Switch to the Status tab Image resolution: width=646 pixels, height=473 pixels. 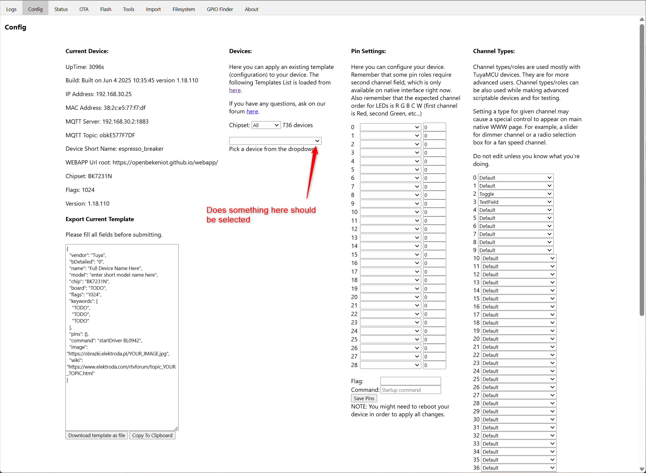click(61, 9)
